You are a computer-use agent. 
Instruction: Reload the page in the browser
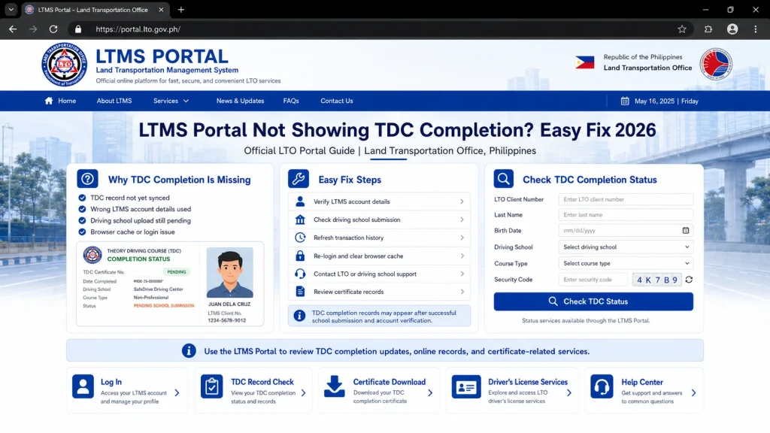53,29
